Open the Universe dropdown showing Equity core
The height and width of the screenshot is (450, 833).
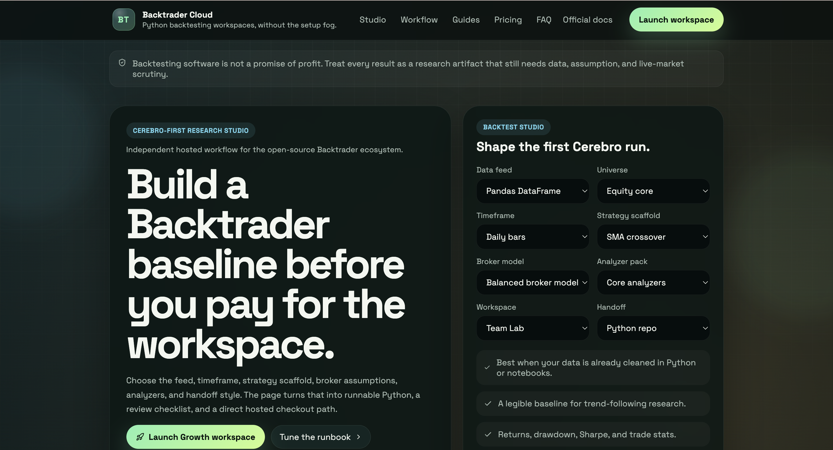(x=653, y=191)
